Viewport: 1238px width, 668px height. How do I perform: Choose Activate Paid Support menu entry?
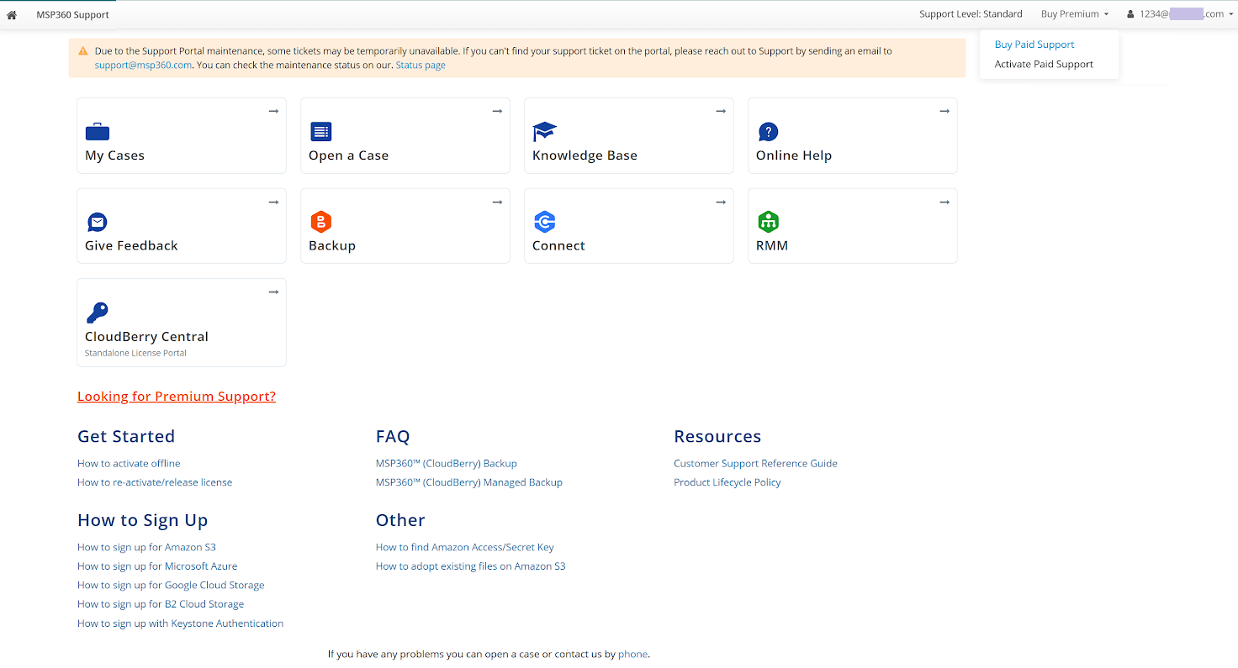pos(1044,64)
